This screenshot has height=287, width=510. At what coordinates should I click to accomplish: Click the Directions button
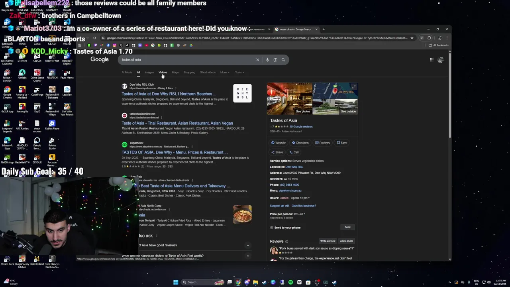300,143
